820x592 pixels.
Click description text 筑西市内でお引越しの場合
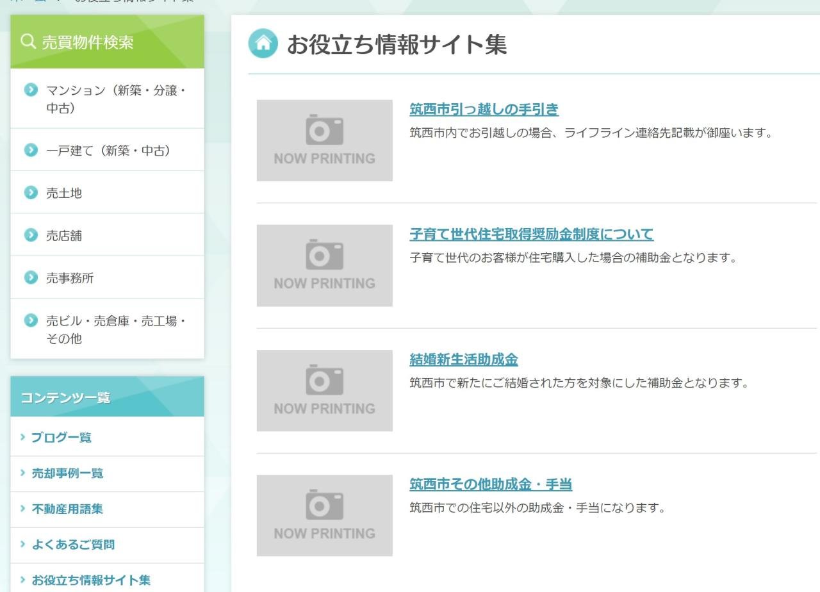(x=591, y=134)
